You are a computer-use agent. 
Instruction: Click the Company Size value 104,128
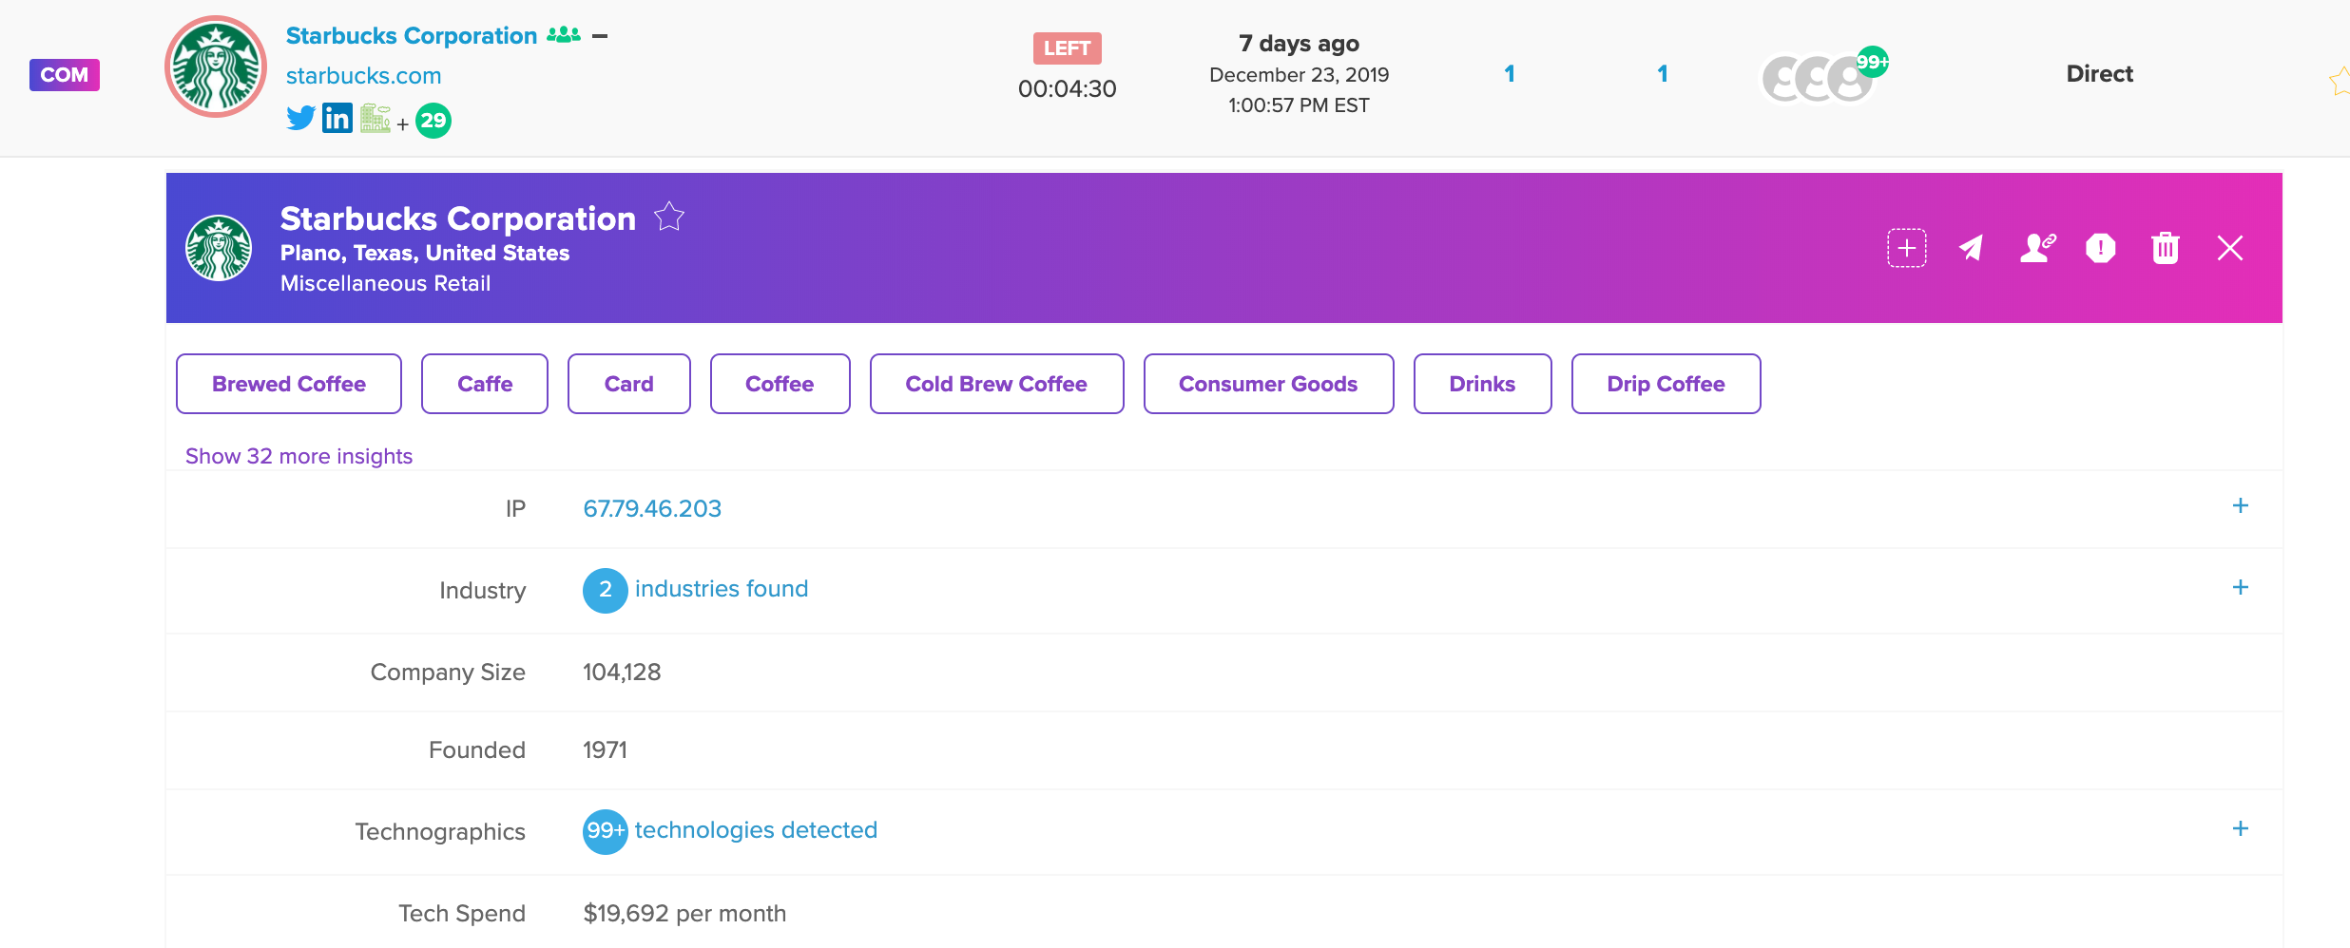[x=622, y=672]
